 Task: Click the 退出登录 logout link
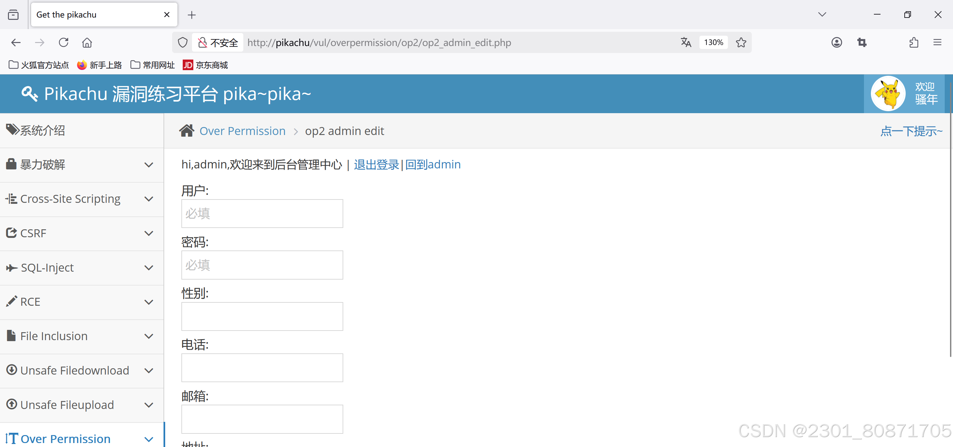point(376,164)
